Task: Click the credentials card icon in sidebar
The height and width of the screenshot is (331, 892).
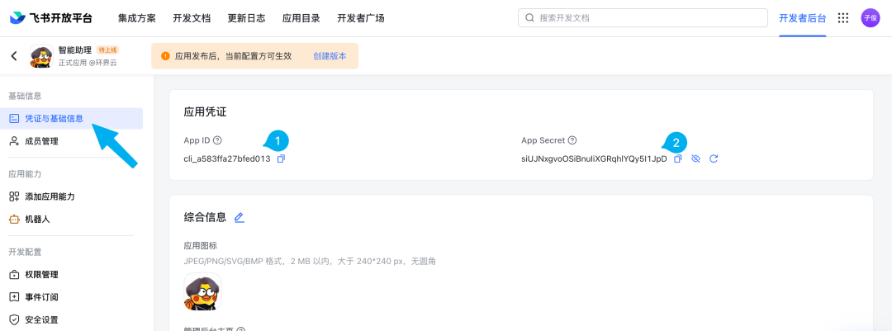Action: pos(15,118)
